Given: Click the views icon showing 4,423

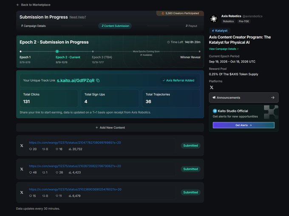Looking at the screenshot, I should (x=70, y=172).
